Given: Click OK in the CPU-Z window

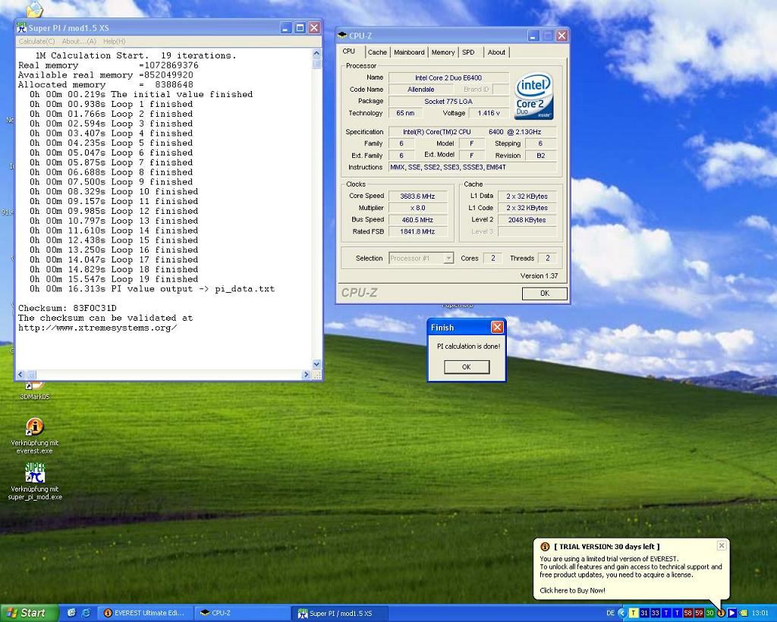Looking at the screenshot, I should point(545,293).
